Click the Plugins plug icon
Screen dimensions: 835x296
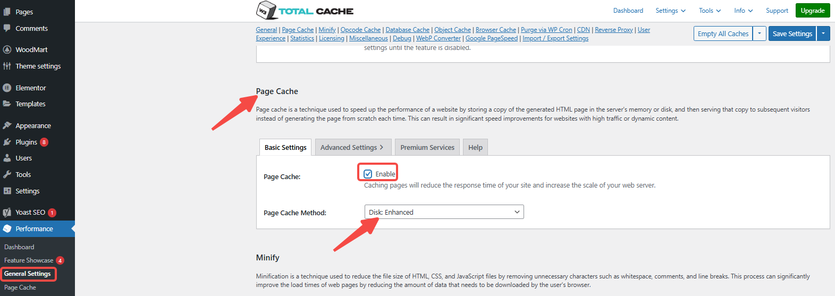pyautogui.click(x=7, y=142)
